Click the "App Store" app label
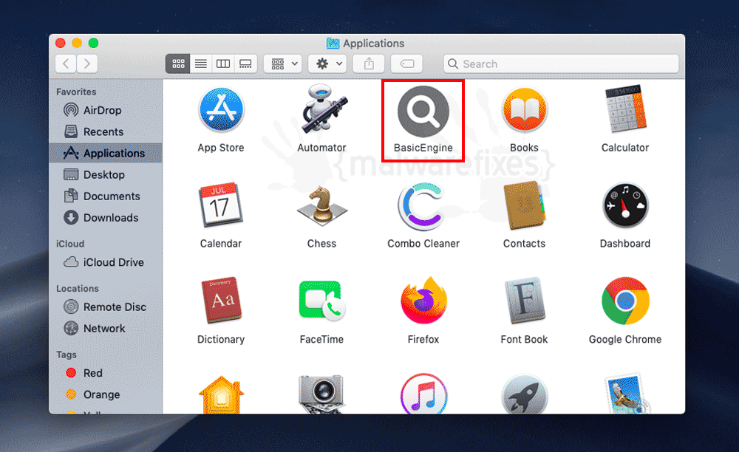This screenshot has height=452, width=739. pyautogui.click(x=221, y=148)
